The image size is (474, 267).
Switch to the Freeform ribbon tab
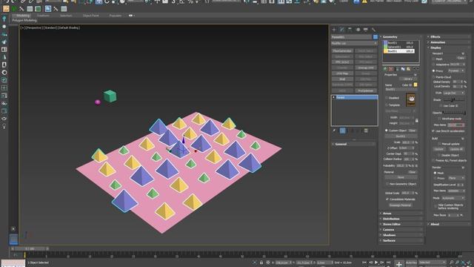coord(43,16)
